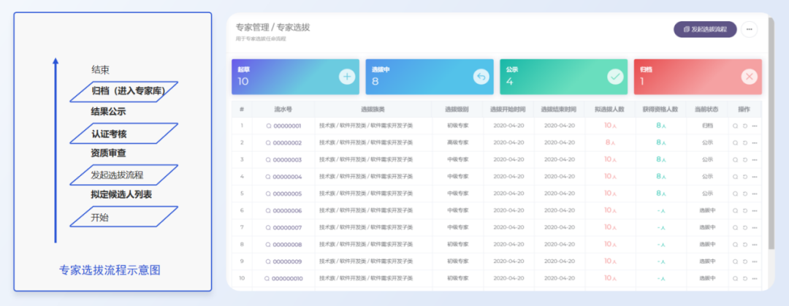
Task: Click the vertical scrollbar of the table panel
Action: point(771,134)
